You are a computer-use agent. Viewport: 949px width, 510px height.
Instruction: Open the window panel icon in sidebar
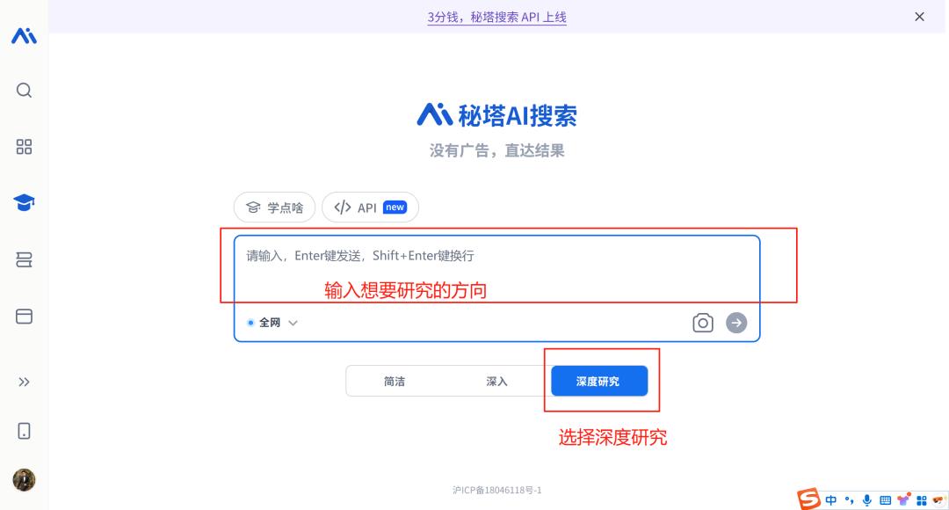coord(25,317)
